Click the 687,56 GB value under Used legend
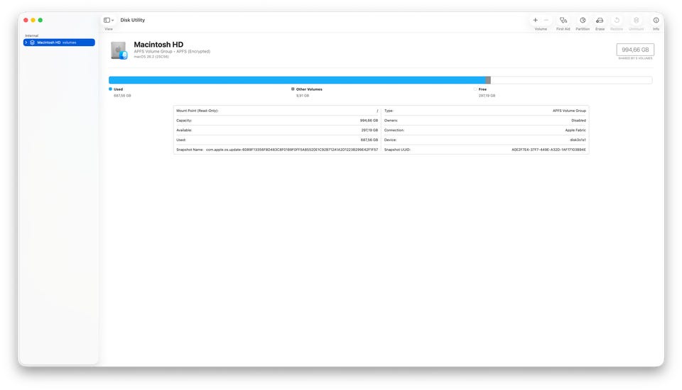The height and width of the screenshot is (390, 682). (x=122, y=96)
